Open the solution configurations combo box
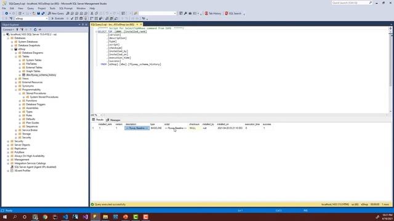This screenshot has width=394, height=221. pyautogui.click(x=158, y=14)
